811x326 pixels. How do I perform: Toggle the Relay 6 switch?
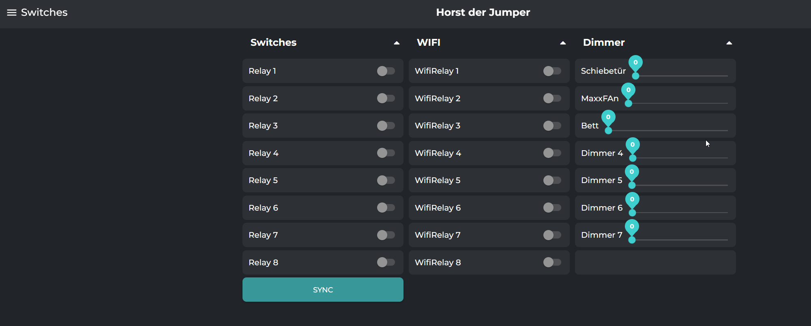[386, 208]
